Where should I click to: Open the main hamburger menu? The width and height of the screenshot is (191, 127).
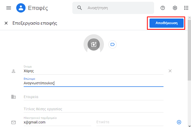(x=9, y=8)
